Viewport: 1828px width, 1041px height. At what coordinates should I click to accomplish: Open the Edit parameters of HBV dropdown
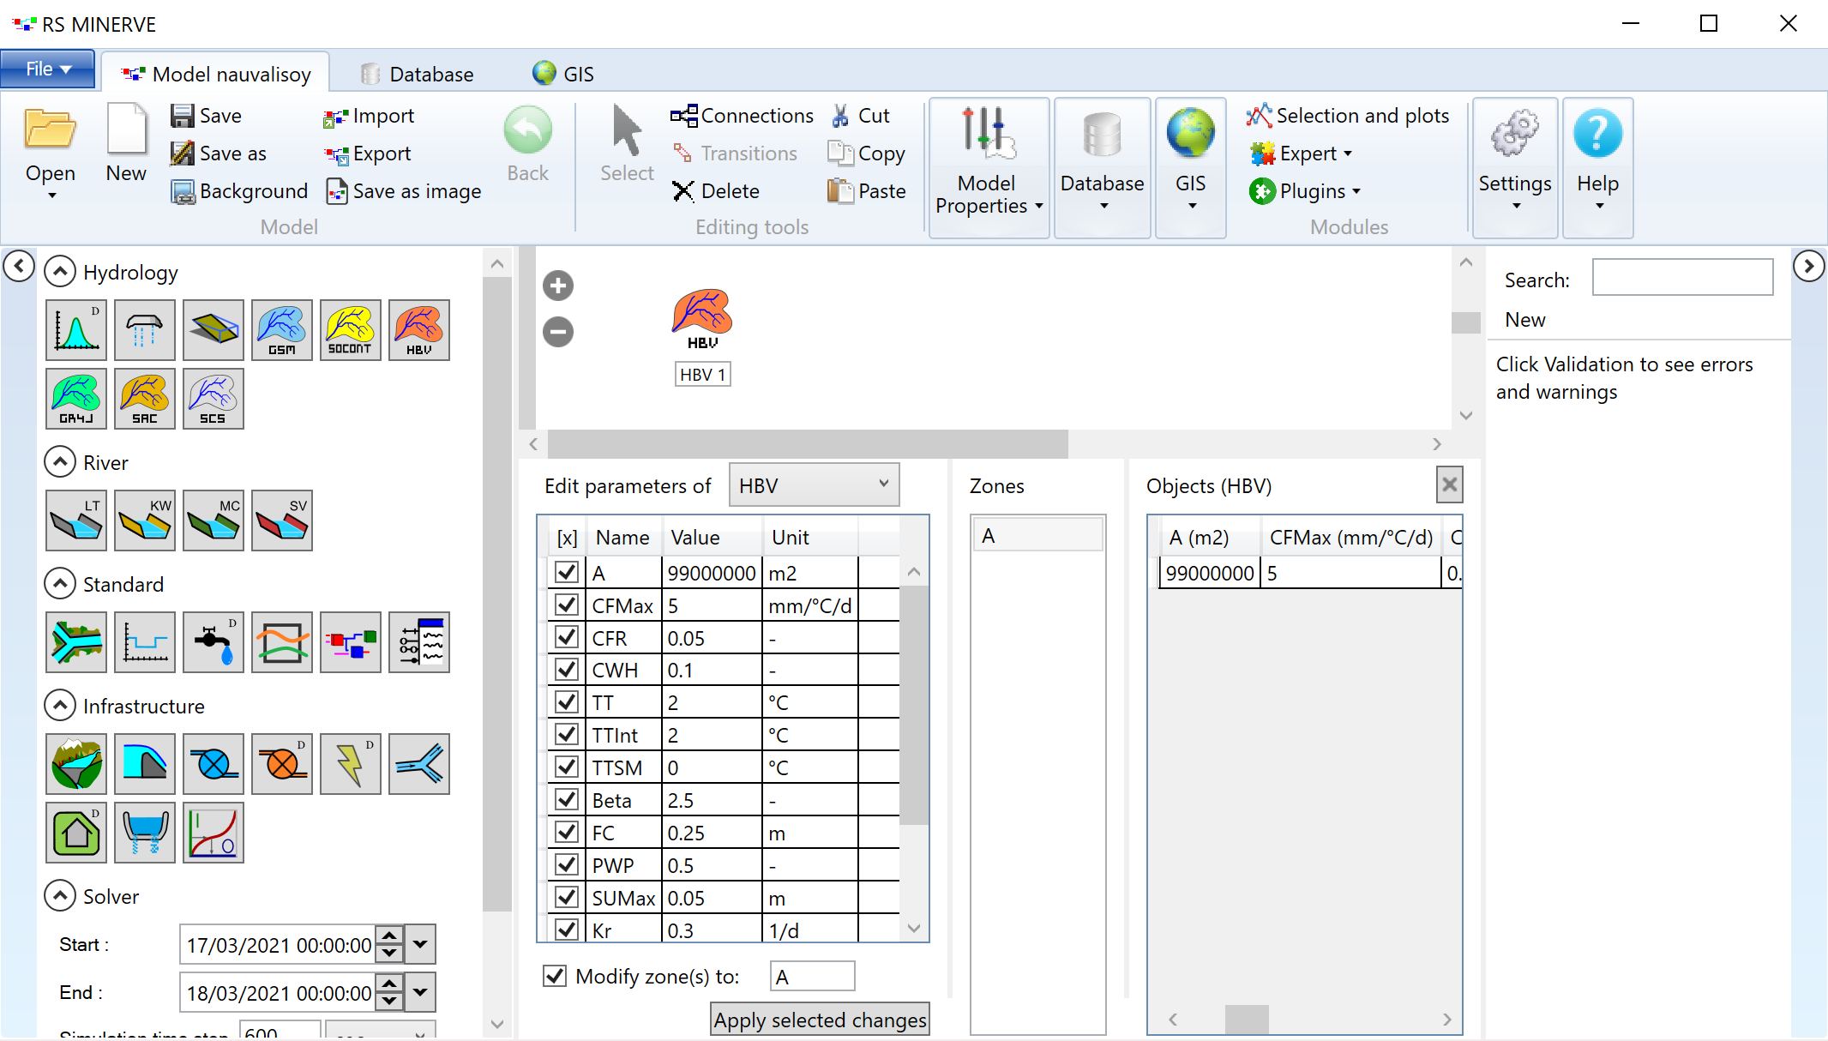[x=814, y=485]
